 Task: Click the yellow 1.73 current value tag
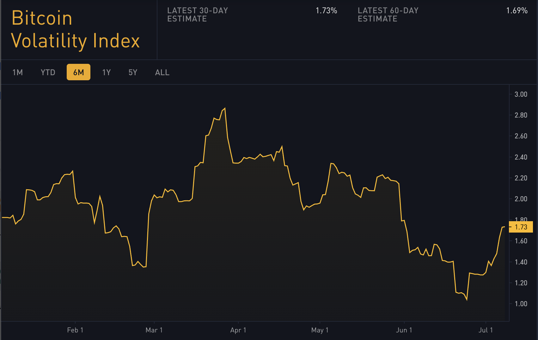[x=521, y=227]
